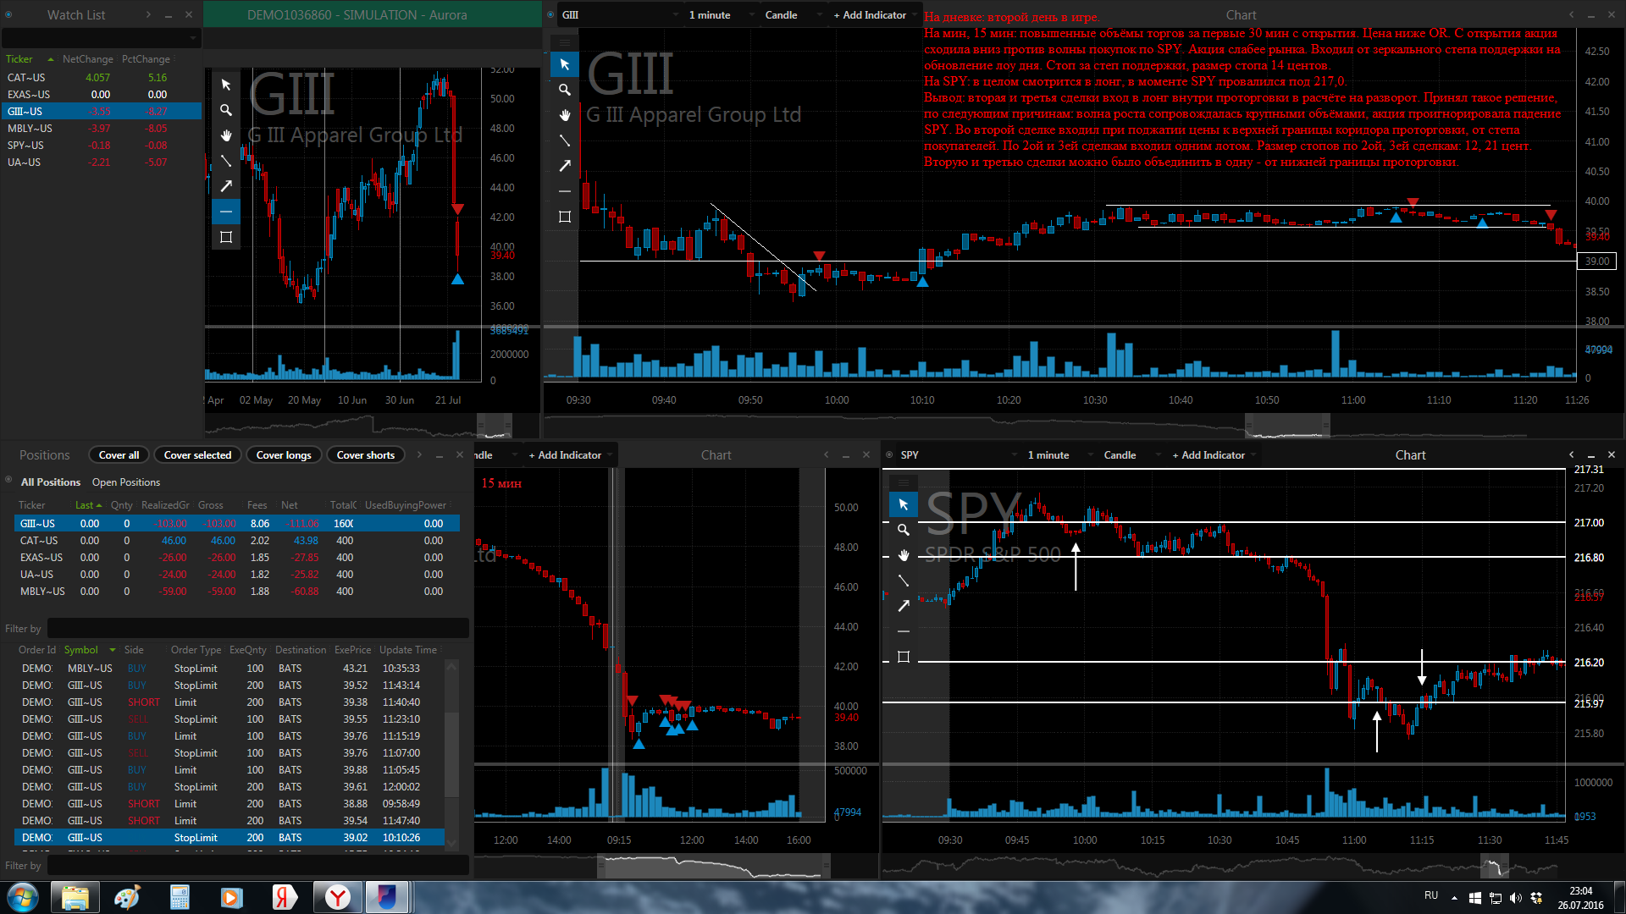Open the Aurora app from the Windows taskbar

click(x=387, y=897)
